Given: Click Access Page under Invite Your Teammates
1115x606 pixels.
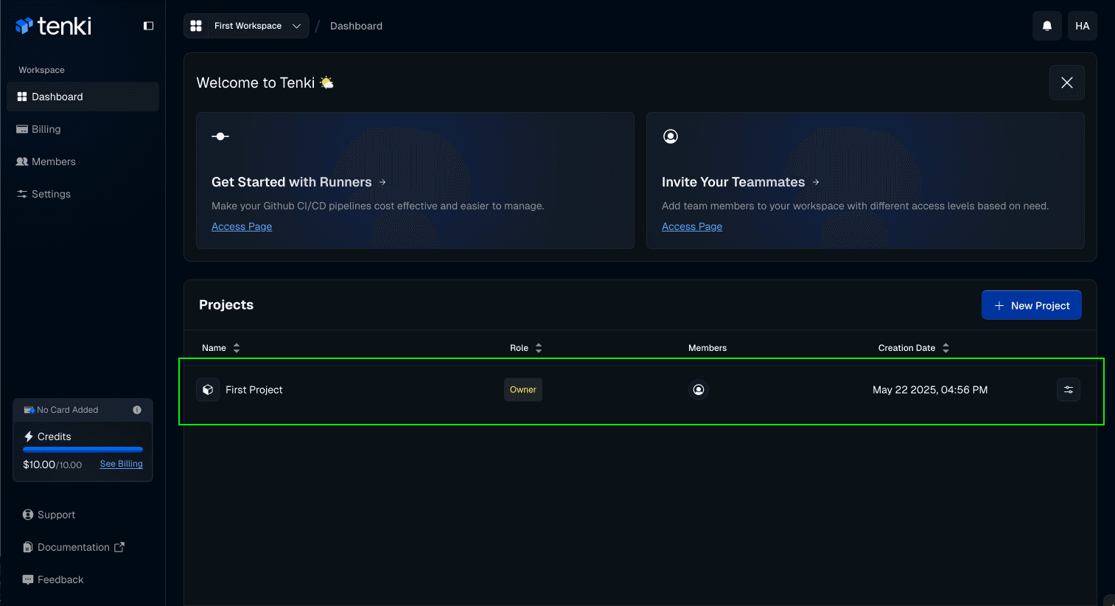Looking at the screenshot, I should (692, 226).
